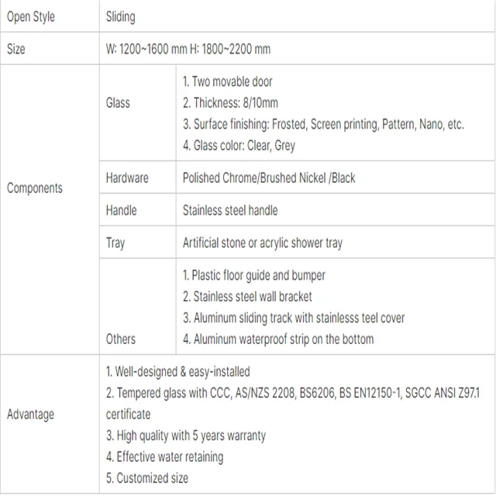Select the width and height dimensions text
Image resolution: width=496 pixels, height=496 pixels.
pos(188,49)
